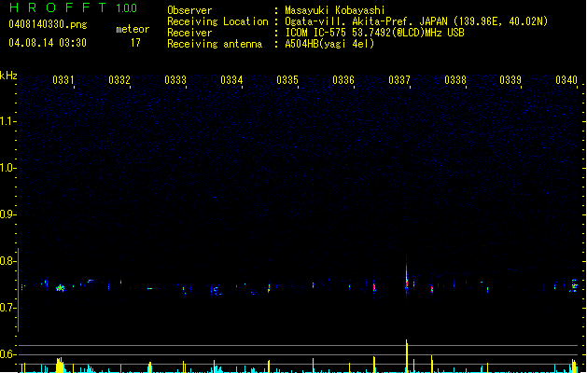587x373 pixels.
Task: Click the 0340 time marker
Action: (x=566, y=80)
